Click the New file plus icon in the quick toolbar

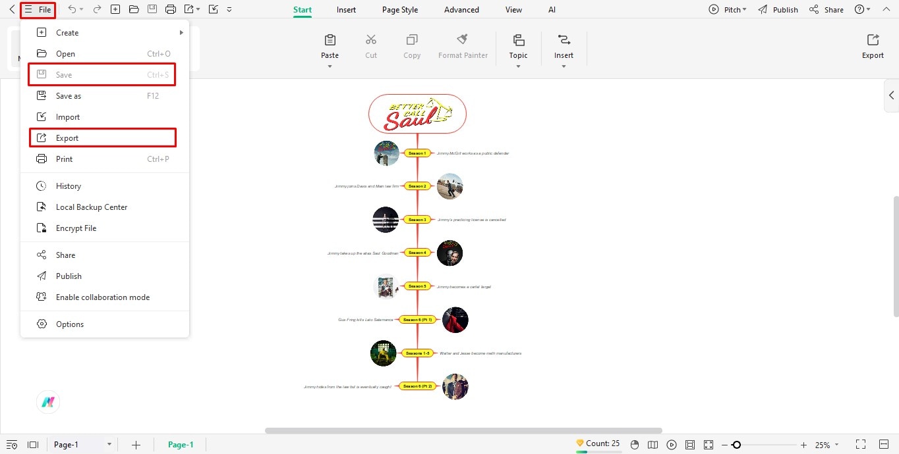click(x=115, y=9)
